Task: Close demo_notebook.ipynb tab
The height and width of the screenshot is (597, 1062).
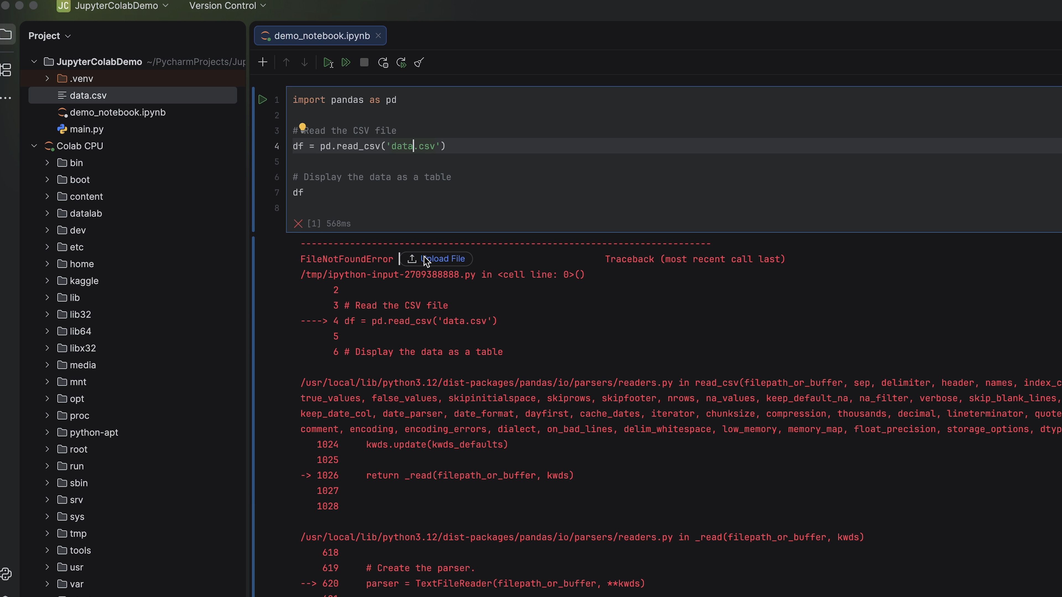Action: (378, 36)
